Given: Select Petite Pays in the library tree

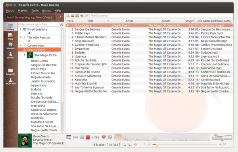Looking at the screenshot, I should coord(38,69).
